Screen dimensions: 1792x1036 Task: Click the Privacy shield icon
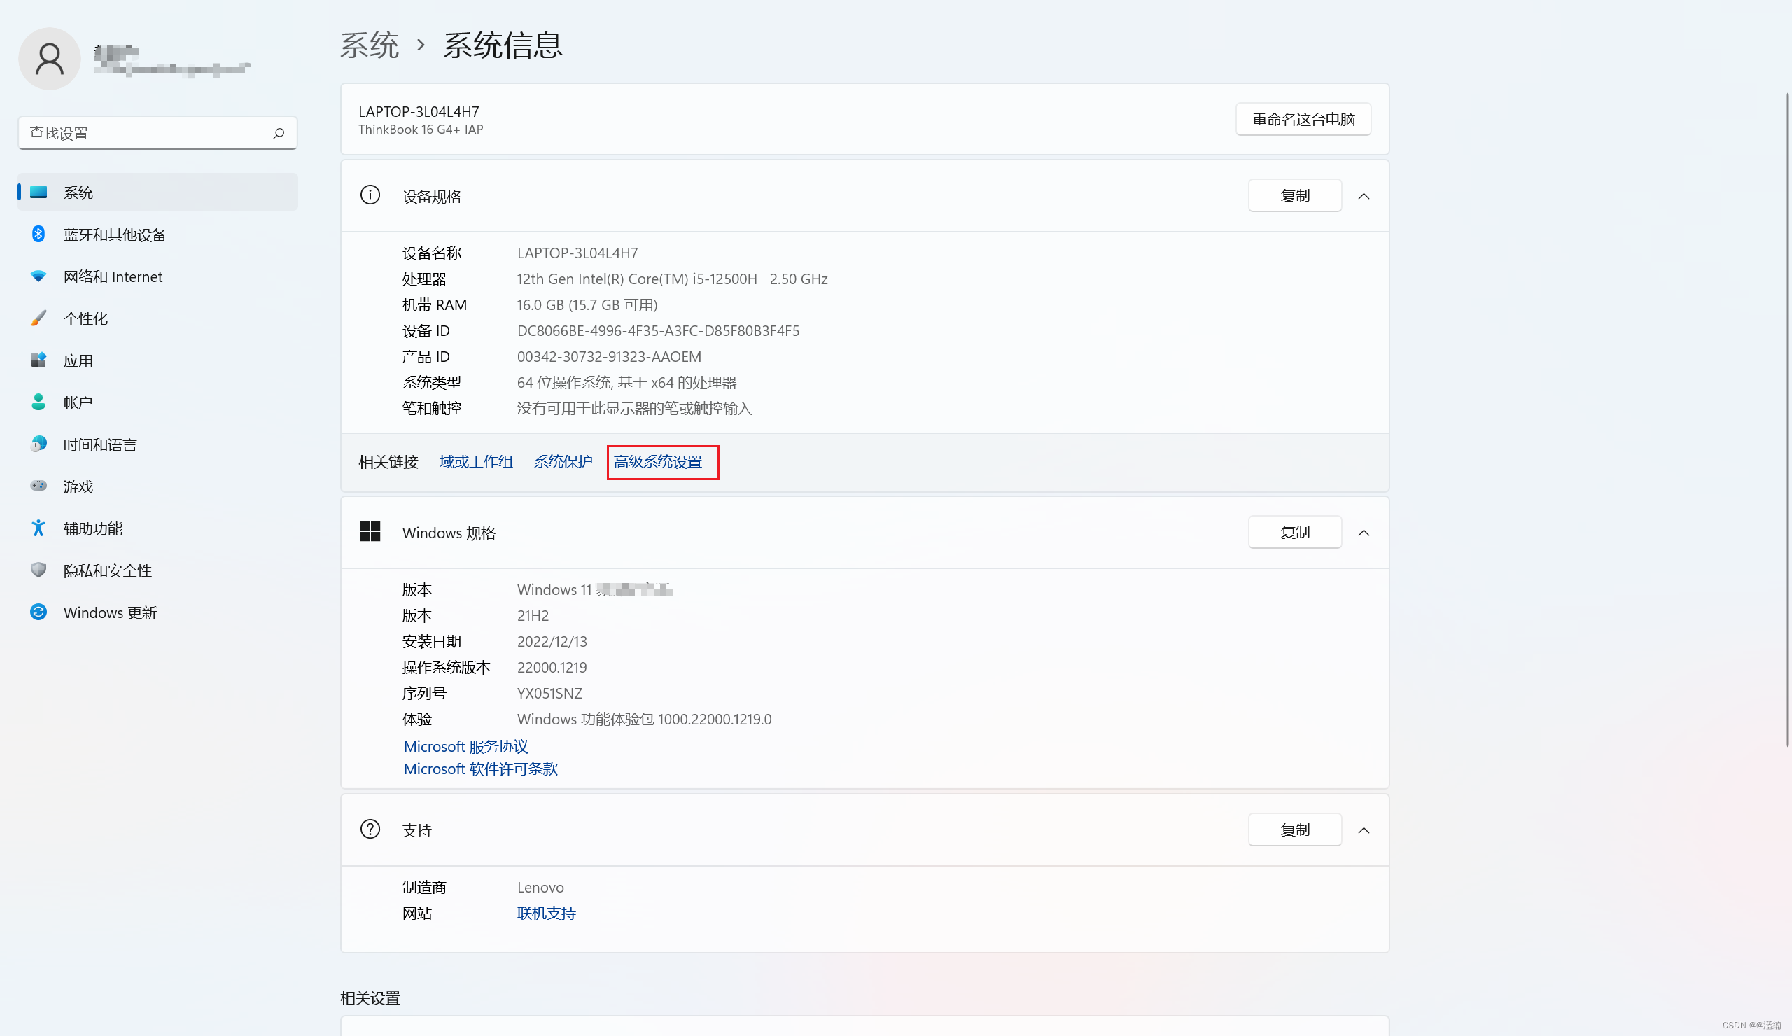click(38, 570)
